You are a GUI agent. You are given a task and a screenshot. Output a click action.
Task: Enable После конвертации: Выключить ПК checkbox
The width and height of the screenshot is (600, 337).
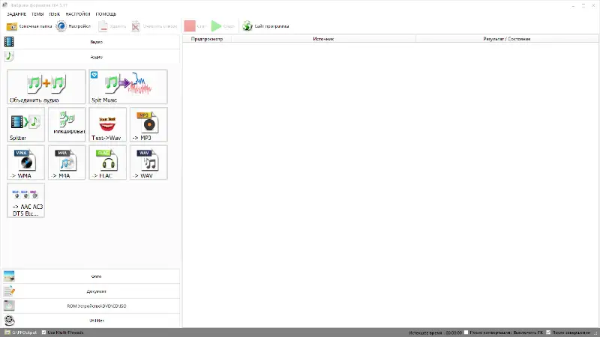[466, 333]
